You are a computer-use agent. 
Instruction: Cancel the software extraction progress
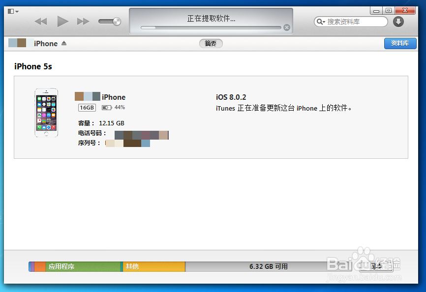[x=287, y=28]
